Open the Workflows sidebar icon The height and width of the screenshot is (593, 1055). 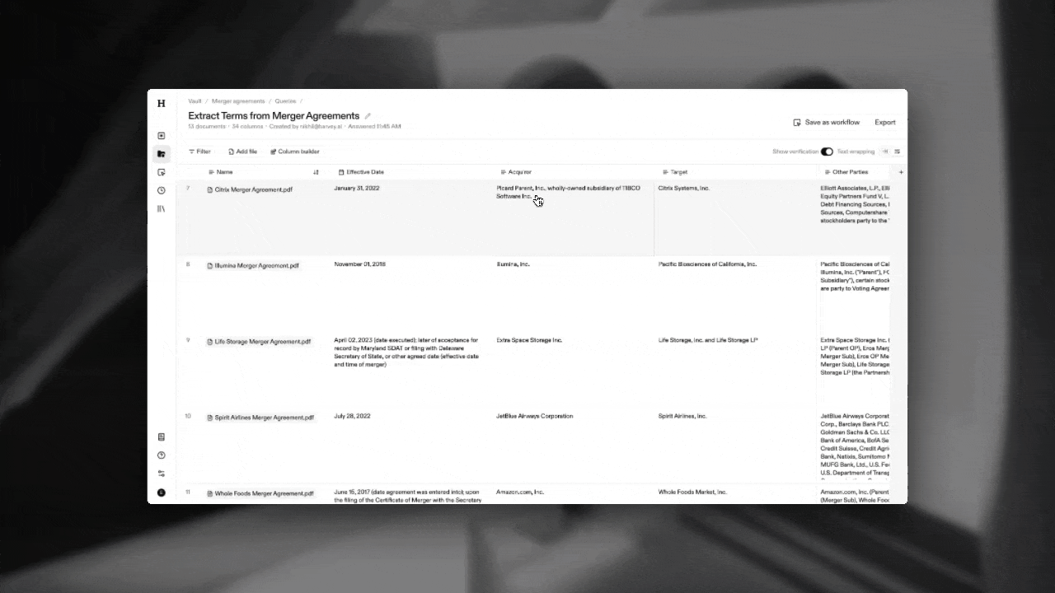pyautogui.click(x=161, y=172)
